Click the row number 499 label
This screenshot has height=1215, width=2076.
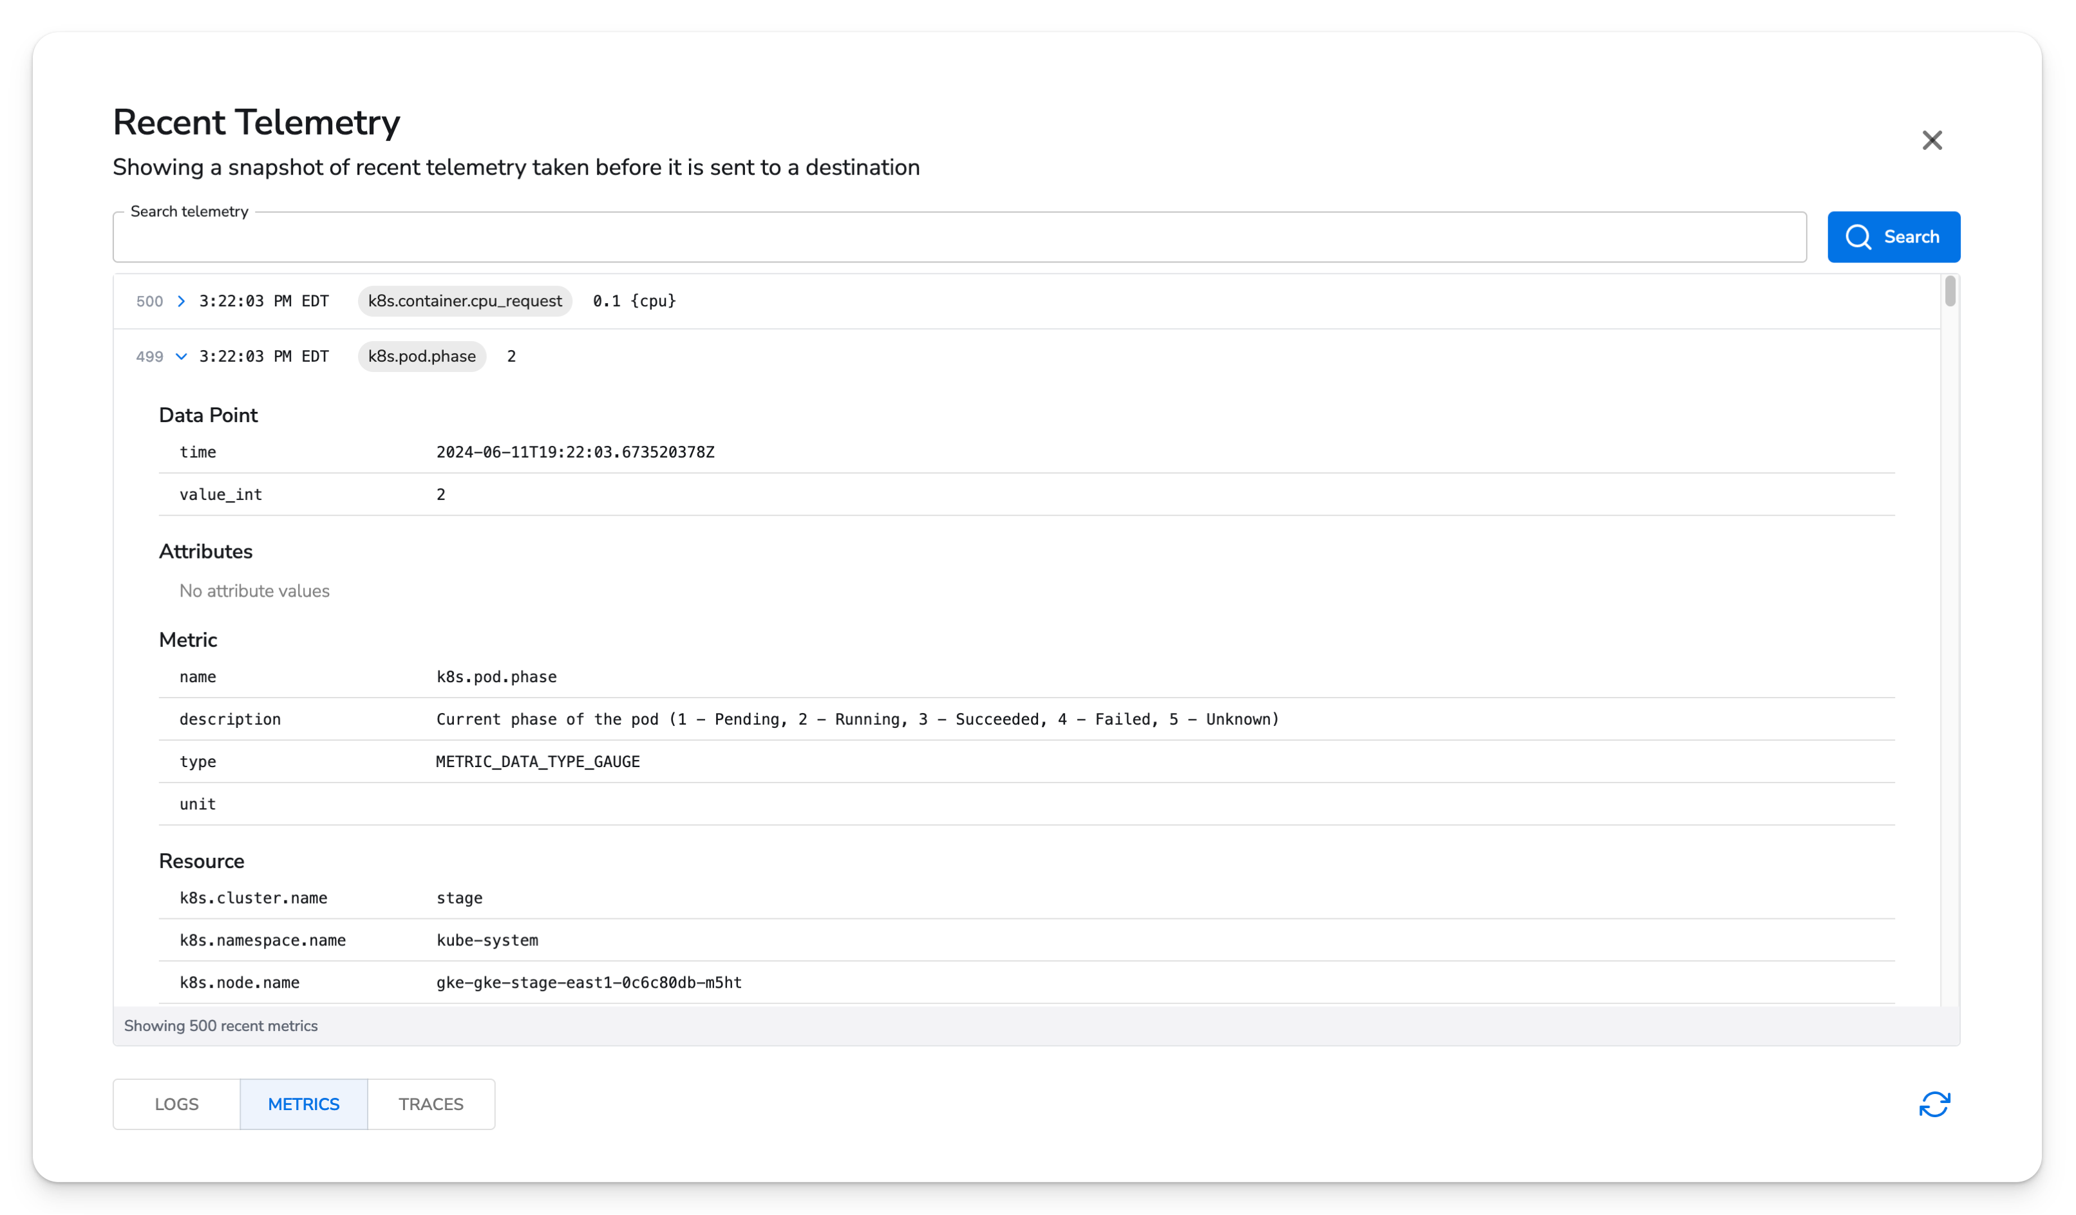coord(149,357)
